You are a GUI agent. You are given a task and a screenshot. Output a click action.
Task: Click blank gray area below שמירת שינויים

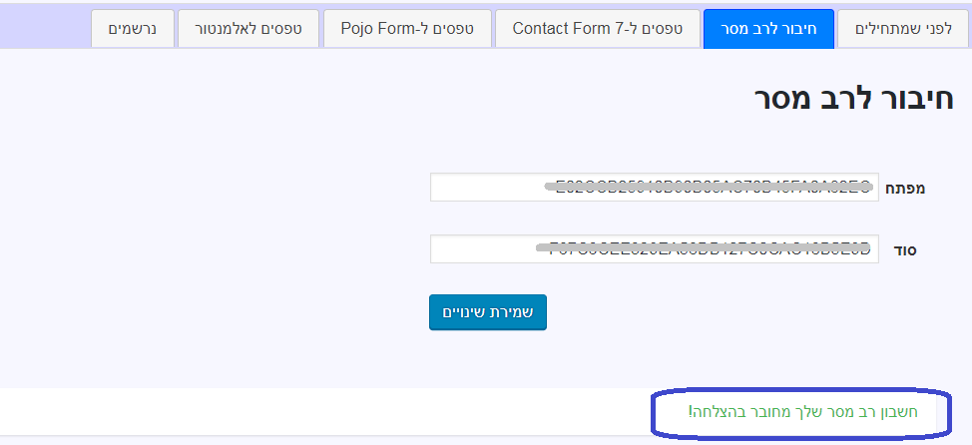[487, 359]
